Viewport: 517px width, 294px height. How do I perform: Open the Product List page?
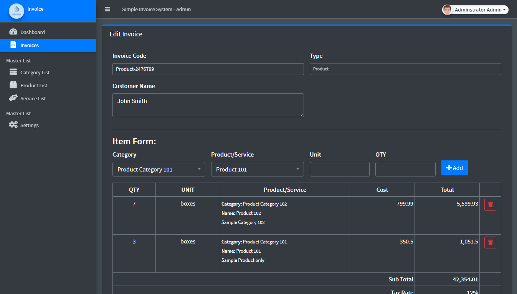click(33, 85)
